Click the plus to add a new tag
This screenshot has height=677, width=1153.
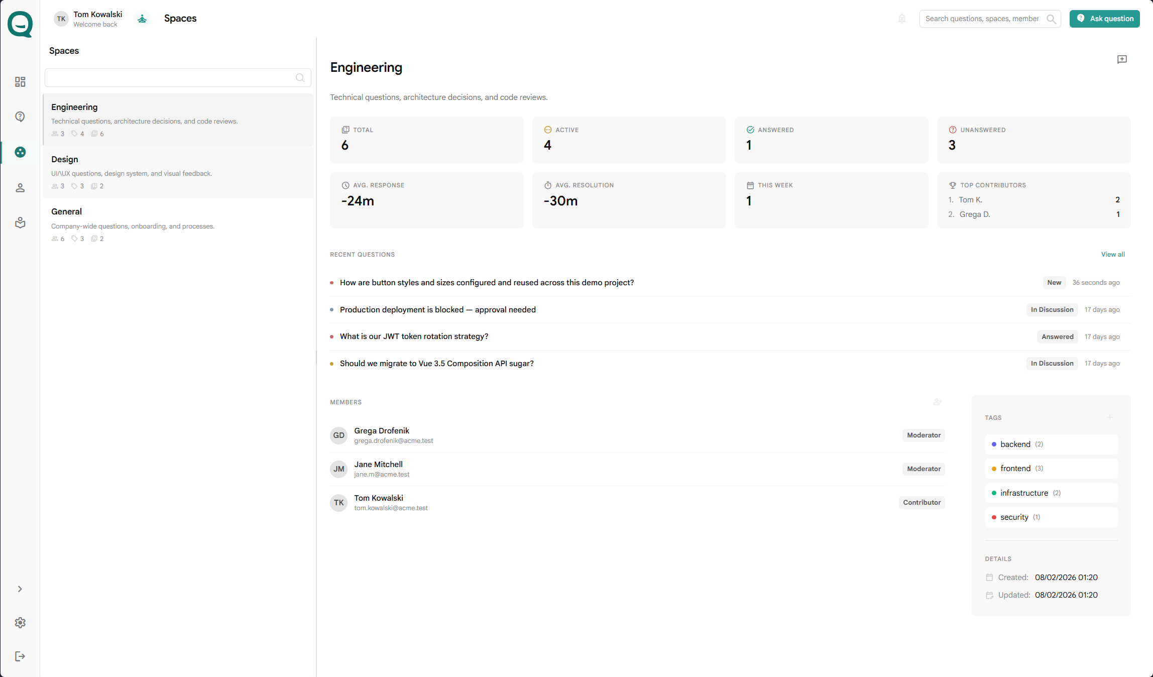tap(1110, 417)
